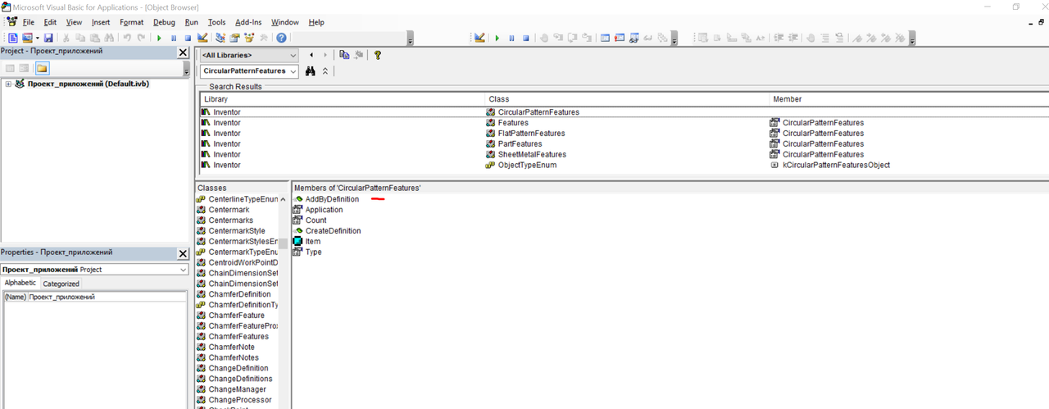1049x409 pixels.
Task: Open the Object Browser toolbar icon
Action: pos(249,38)
